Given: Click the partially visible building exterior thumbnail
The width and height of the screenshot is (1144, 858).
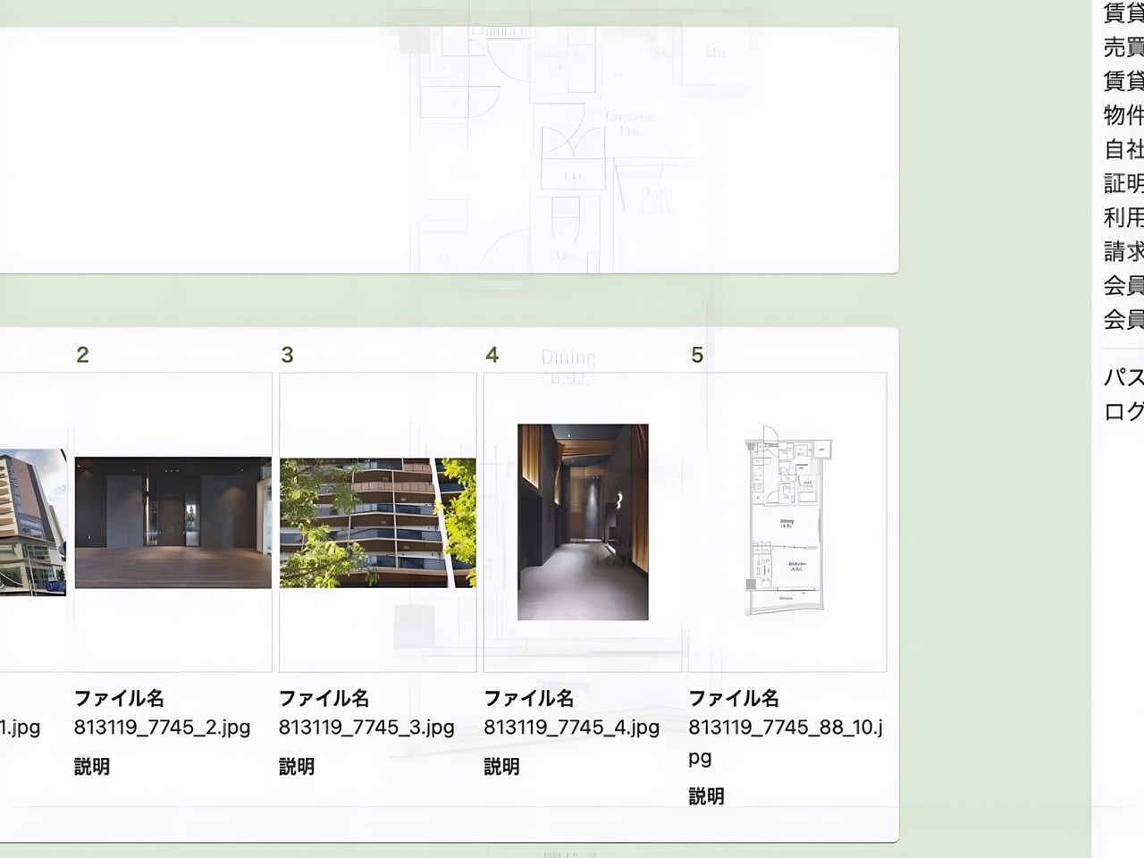Looking at the screenshot, I should click(x=33, y=522).
